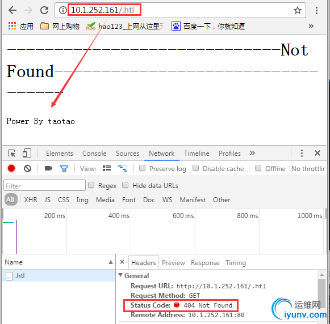Open the 应用 apps shortcut
This screenshot has width=330, height=324.
point(20,26)
